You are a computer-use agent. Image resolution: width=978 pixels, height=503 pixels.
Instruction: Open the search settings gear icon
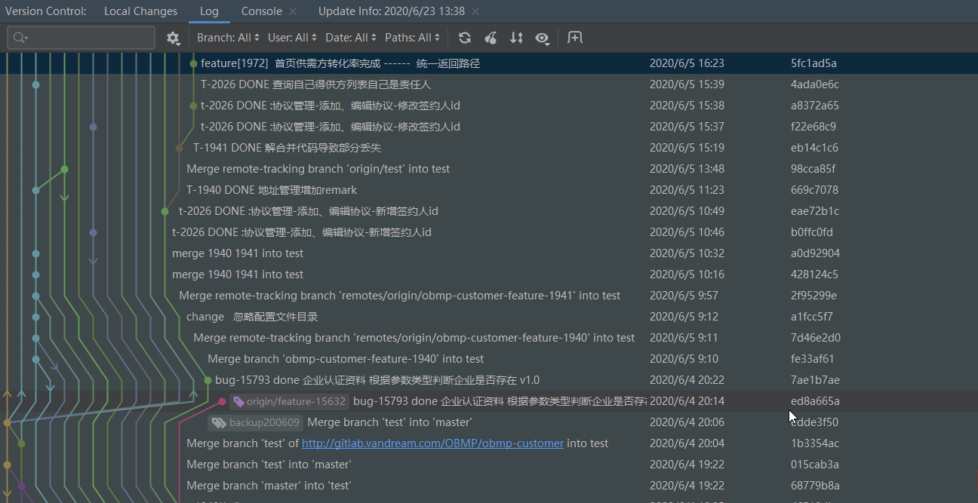tap(173, 38)
